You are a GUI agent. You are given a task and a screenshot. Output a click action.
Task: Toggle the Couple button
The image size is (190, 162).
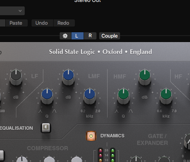point(109,36)
